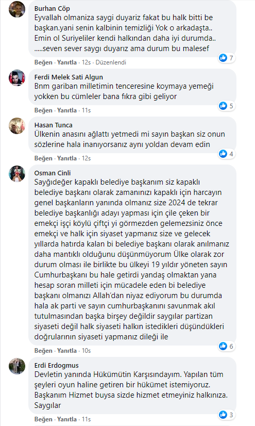Reply to Osman Cinli using Yanıtla
Viewport: 255px width, 426px height.
pyautogui.click(x=67, y=351)
